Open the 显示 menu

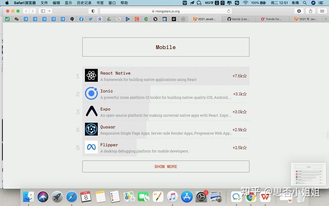pyautogui.click(x=68, y=3)
